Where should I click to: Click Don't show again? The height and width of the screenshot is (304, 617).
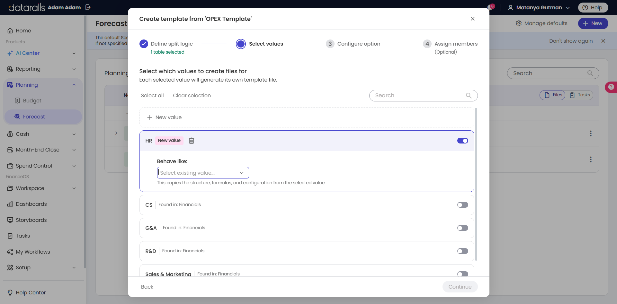point(571,41)
